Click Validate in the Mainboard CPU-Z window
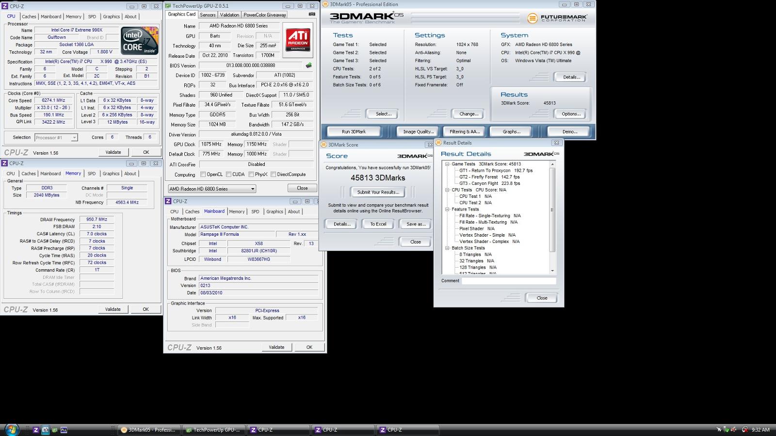This screenshot has height=436, width=776. point(276,347)
